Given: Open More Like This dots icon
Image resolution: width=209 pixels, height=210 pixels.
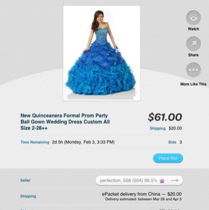Looking at the screenshot, I should (193, 70).
